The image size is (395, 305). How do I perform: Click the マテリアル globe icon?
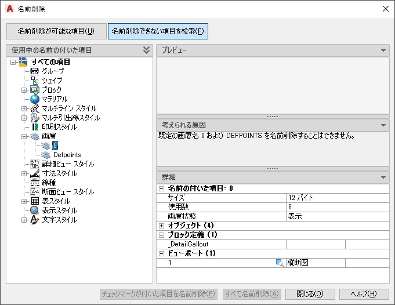[35, 99]
